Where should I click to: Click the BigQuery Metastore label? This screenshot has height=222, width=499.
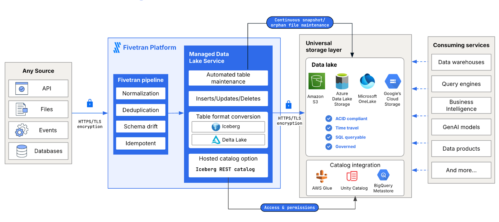[383, 188]
